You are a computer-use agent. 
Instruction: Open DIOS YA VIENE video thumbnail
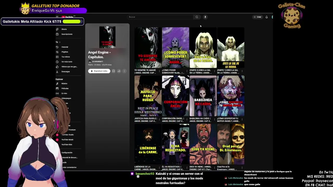[x=203, y=144]
